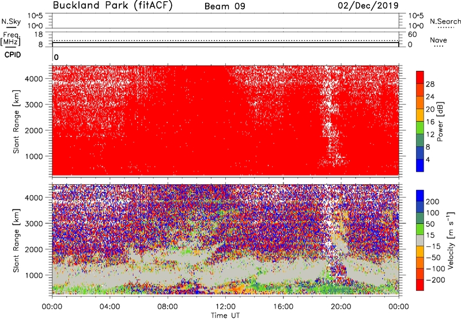461x319 pixels.
Task: Click the 'N.Search' legend label
Action: [445, 21]
